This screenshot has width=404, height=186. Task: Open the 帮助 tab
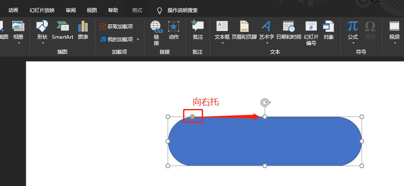[113, 10]
